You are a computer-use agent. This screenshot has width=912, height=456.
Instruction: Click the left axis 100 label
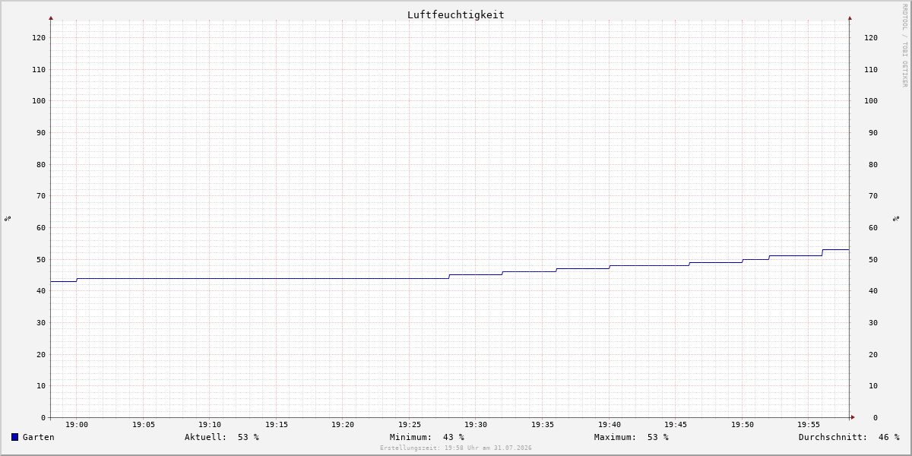[38, 100]
